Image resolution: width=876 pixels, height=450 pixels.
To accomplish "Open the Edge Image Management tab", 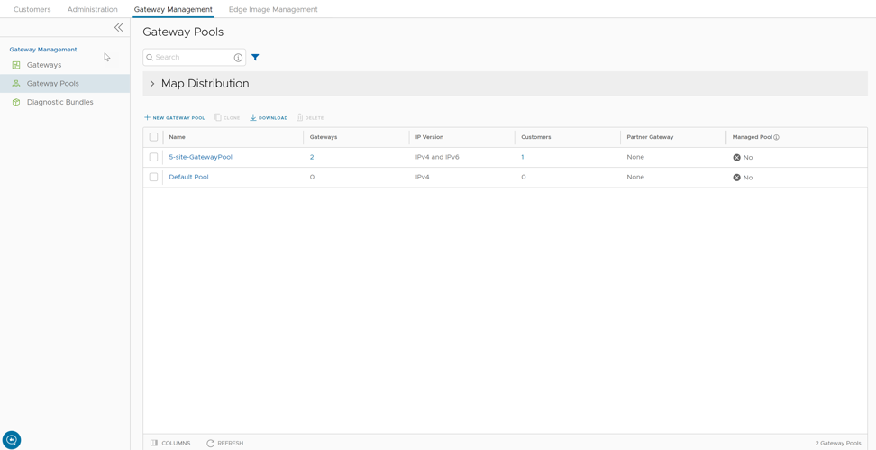I will (x=273, y=9).
